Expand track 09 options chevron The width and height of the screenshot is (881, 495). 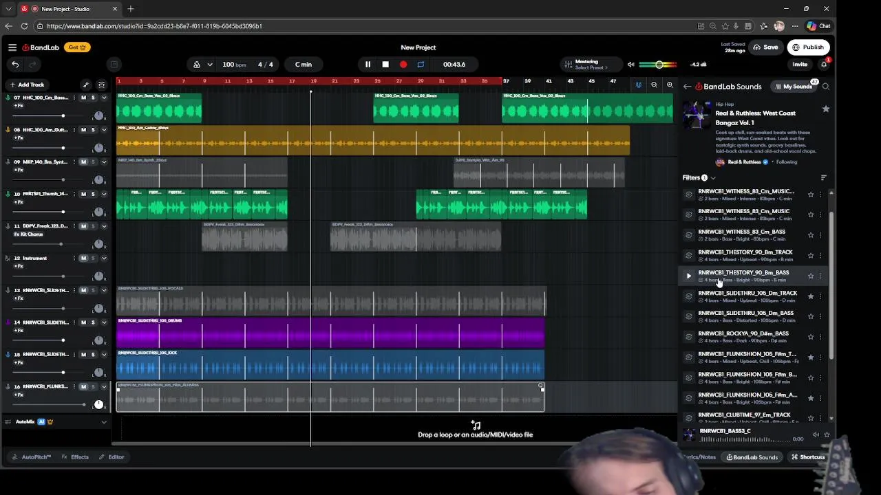104,162
